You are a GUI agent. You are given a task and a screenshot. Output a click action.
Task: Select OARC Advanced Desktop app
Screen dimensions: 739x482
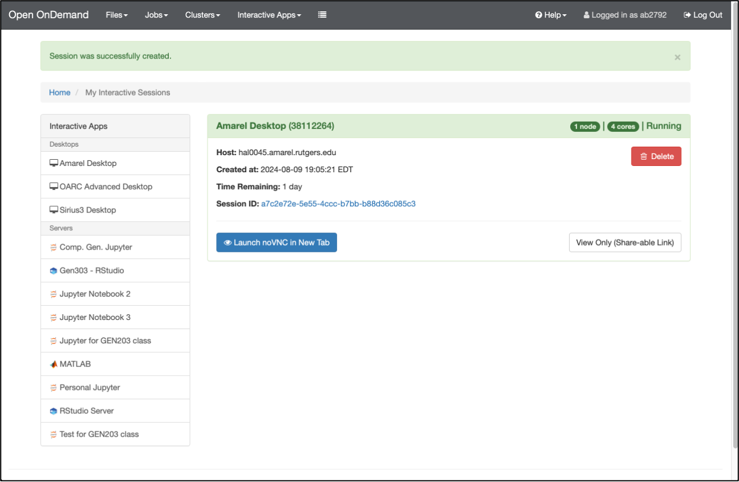(x=106, y=186)
